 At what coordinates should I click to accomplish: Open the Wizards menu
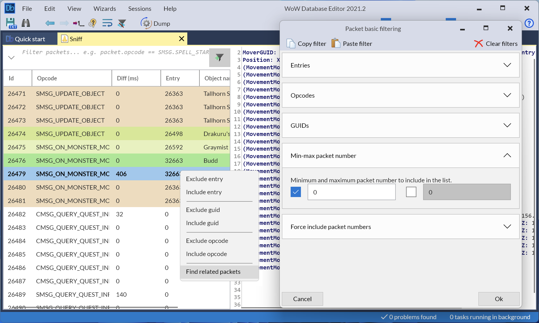coord(104,8)
